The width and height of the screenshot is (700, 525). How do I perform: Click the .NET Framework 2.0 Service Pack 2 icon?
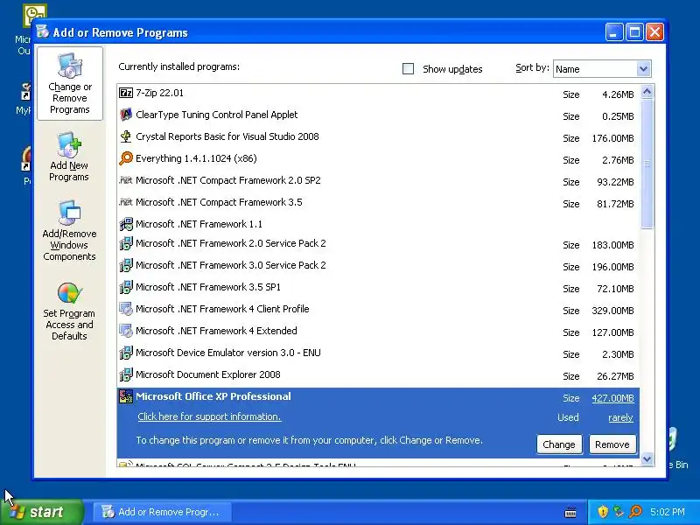[126, 243]
